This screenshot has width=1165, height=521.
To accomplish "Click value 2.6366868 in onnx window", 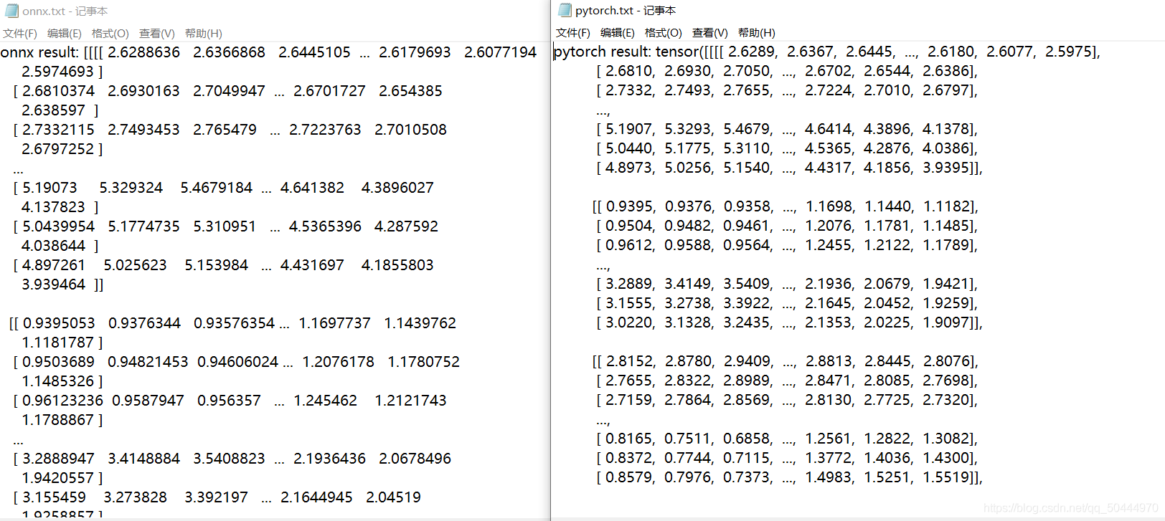I will click(x=229, y=52).
